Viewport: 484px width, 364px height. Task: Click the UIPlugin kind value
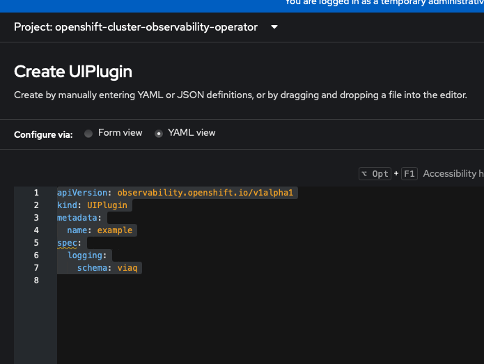click(108, 205)
